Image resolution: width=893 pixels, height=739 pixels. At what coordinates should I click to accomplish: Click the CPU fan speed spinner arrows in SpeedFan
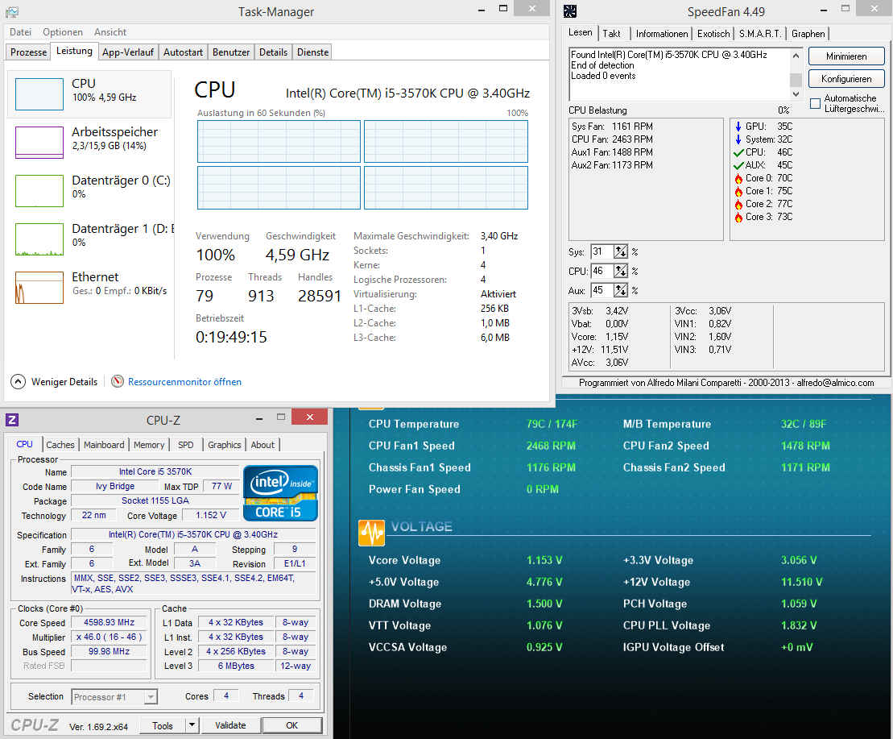click(x=621, y=271)
